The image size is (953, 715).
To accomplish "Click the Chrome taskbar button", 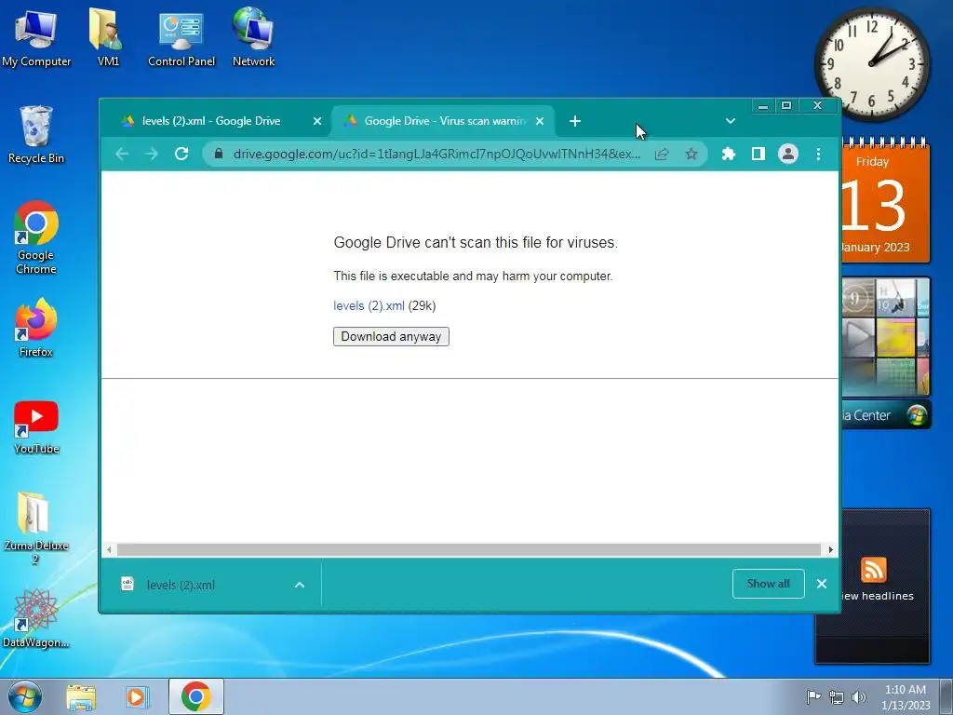I will coord(195,696).
